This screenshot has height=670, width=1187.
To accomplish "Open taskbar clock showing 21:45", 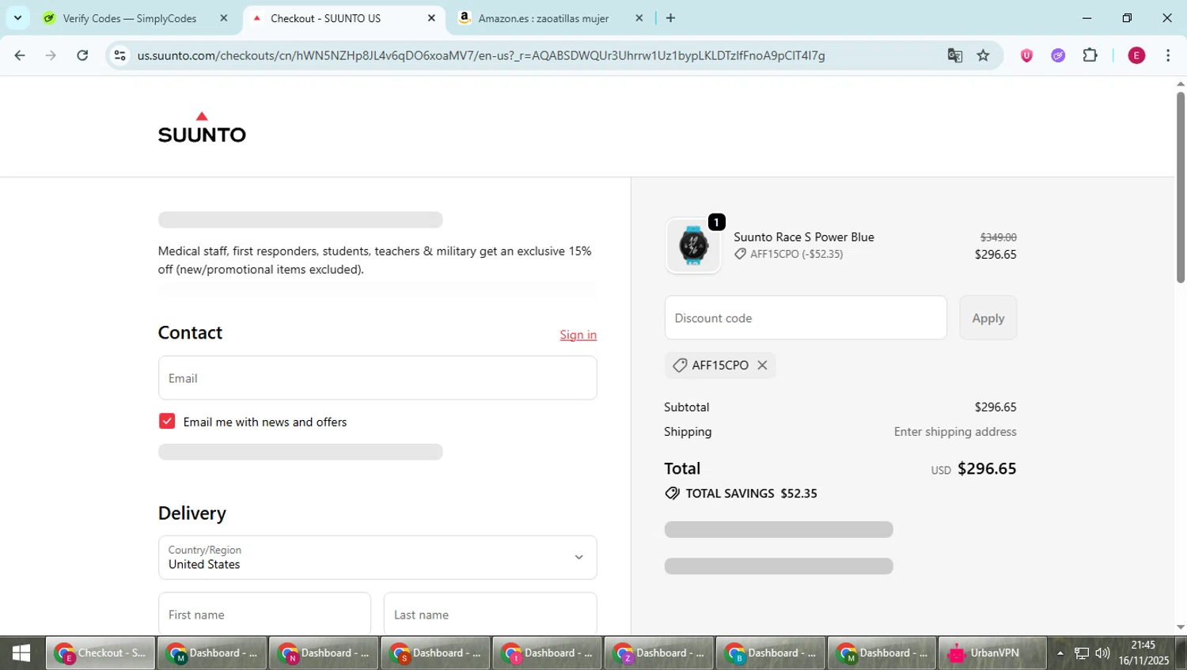I will coord(1143,653).
